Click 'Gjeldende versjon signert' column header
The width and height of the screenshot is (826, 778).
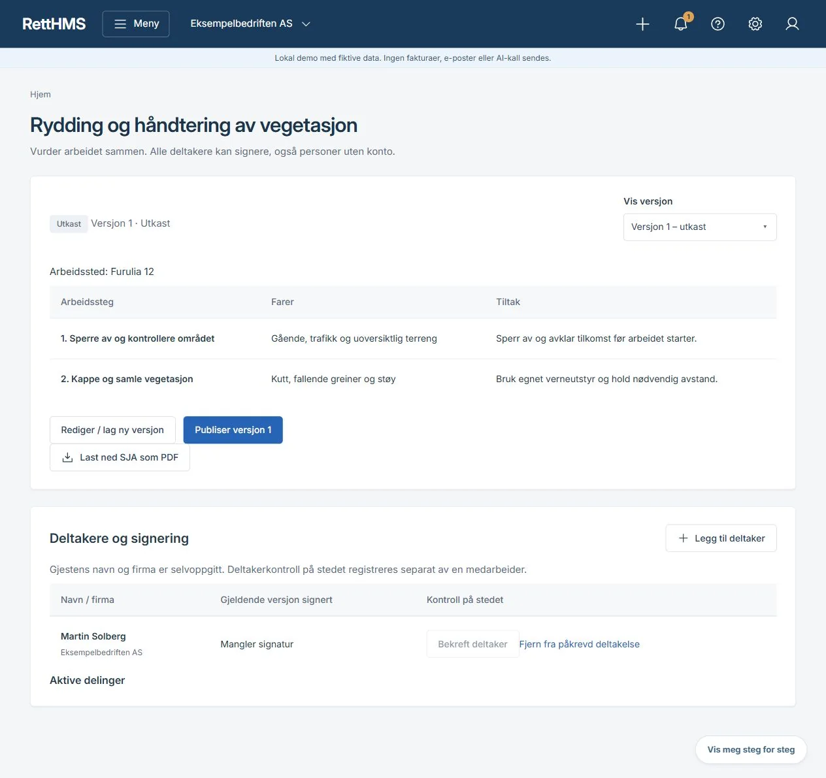coord(276,600)
